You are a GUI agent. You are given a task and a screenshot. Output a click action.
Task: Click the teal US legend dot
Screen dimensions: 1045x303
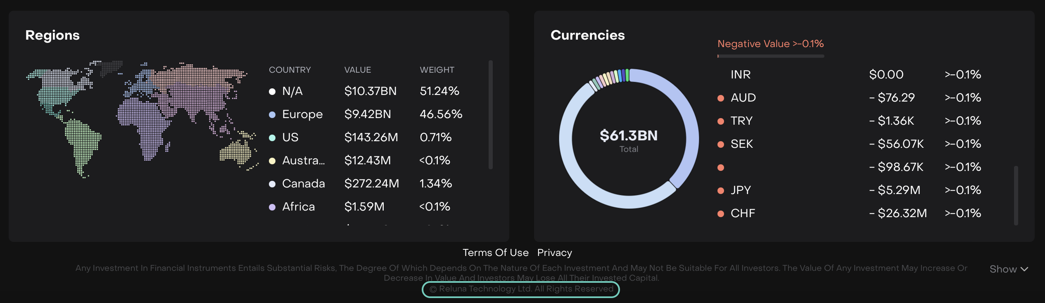coord(272,138)
